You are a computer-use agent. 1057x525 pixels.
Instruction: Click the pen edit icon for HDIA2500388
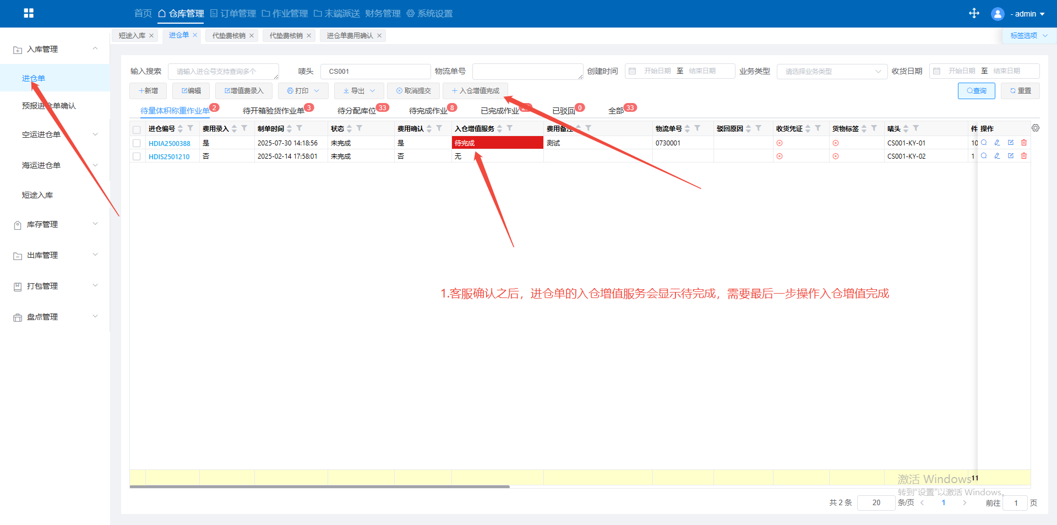(x=997, y=143)
